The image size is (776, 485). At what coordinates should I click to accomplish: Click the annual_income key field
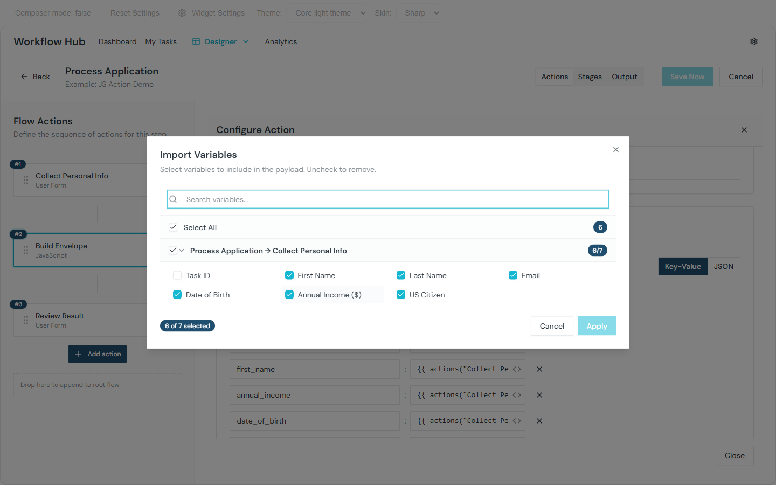[x=315, y=395]
